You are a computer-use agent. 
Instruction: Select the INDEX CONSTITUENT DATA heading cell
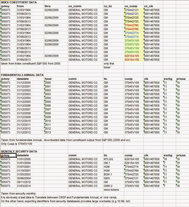click(19, 2)
